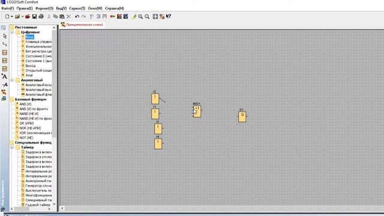Zoom in on the circuit diagram
Image resolution: width=384 pixels, height=216 pixels.
point(140,16)
